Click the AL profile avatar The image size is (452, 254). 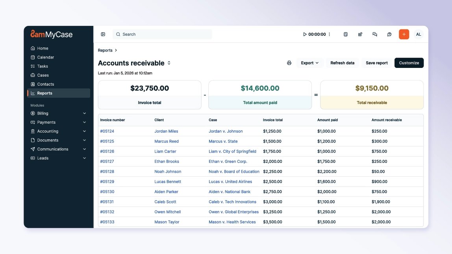pyautogui.click(x=419, y=34)
